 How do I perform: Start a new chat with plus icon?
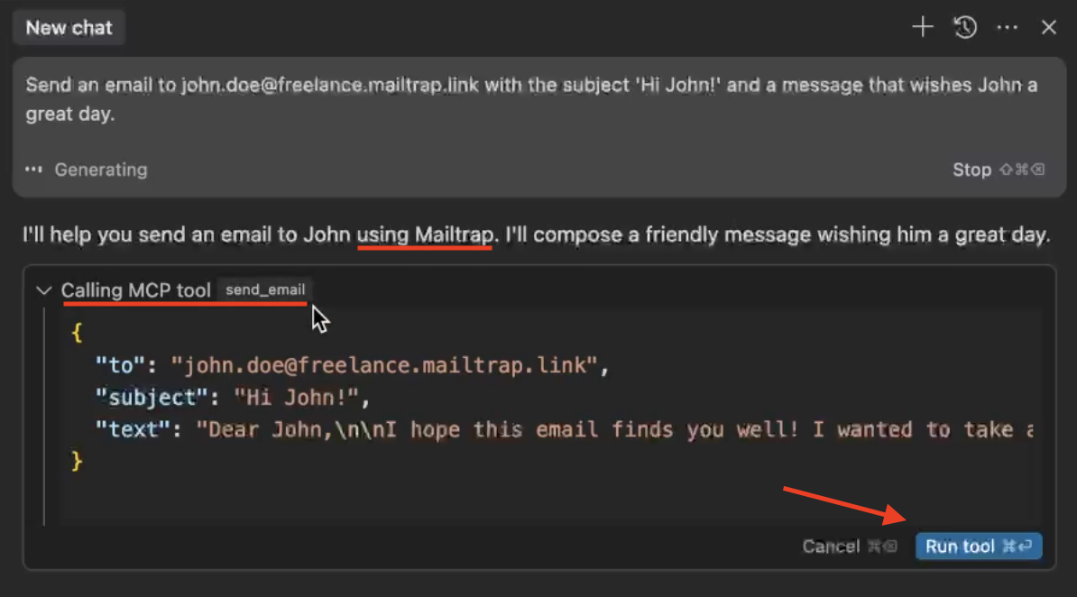922,28
